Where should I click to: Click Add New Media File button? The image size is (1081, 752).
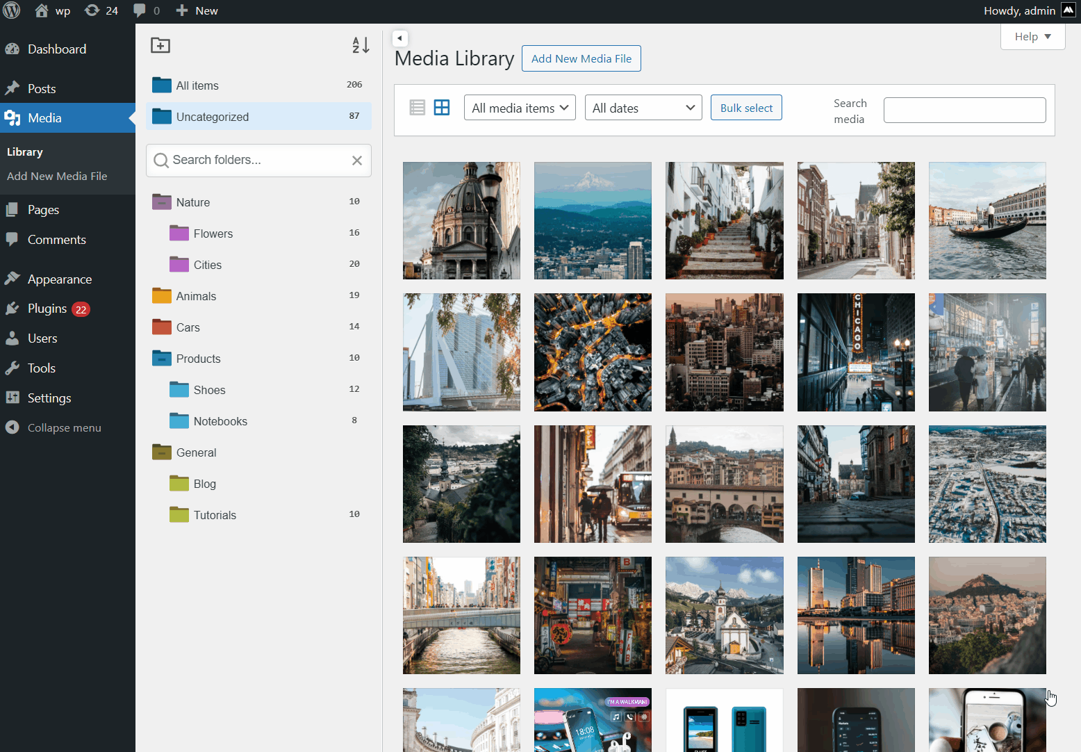[x=581, y=58]
